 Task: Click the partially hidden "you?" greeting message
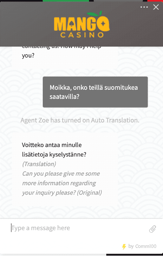click(x=28, y=56)
